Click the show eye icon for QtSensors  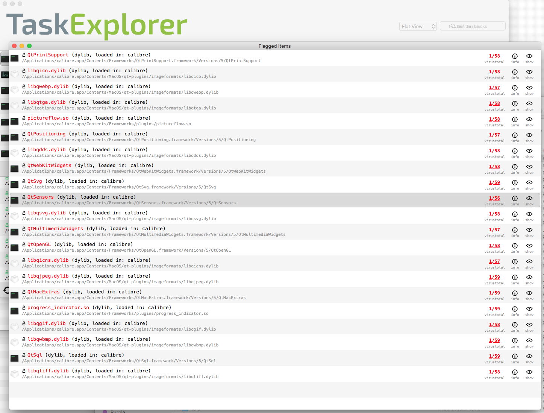point(529,198)
